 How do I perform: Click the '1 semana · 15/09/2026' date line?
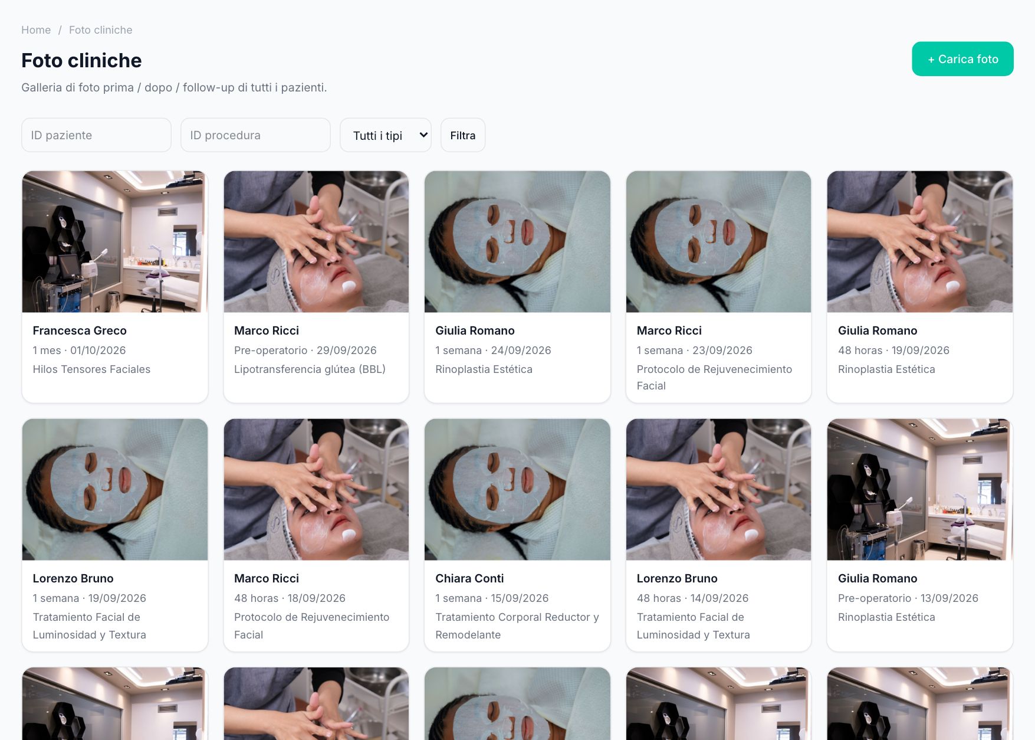pyautogui.click(x=492, y=598)
